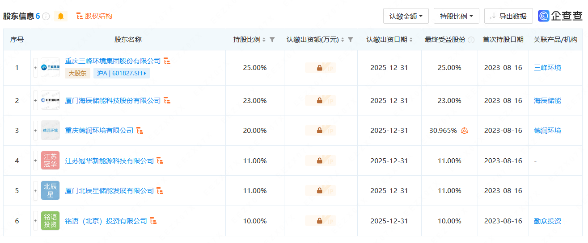Click filter icon in 认缴出资额 column header
This screenshot has height=243, width=588.
pyautogui.click(x=351, y=40)
